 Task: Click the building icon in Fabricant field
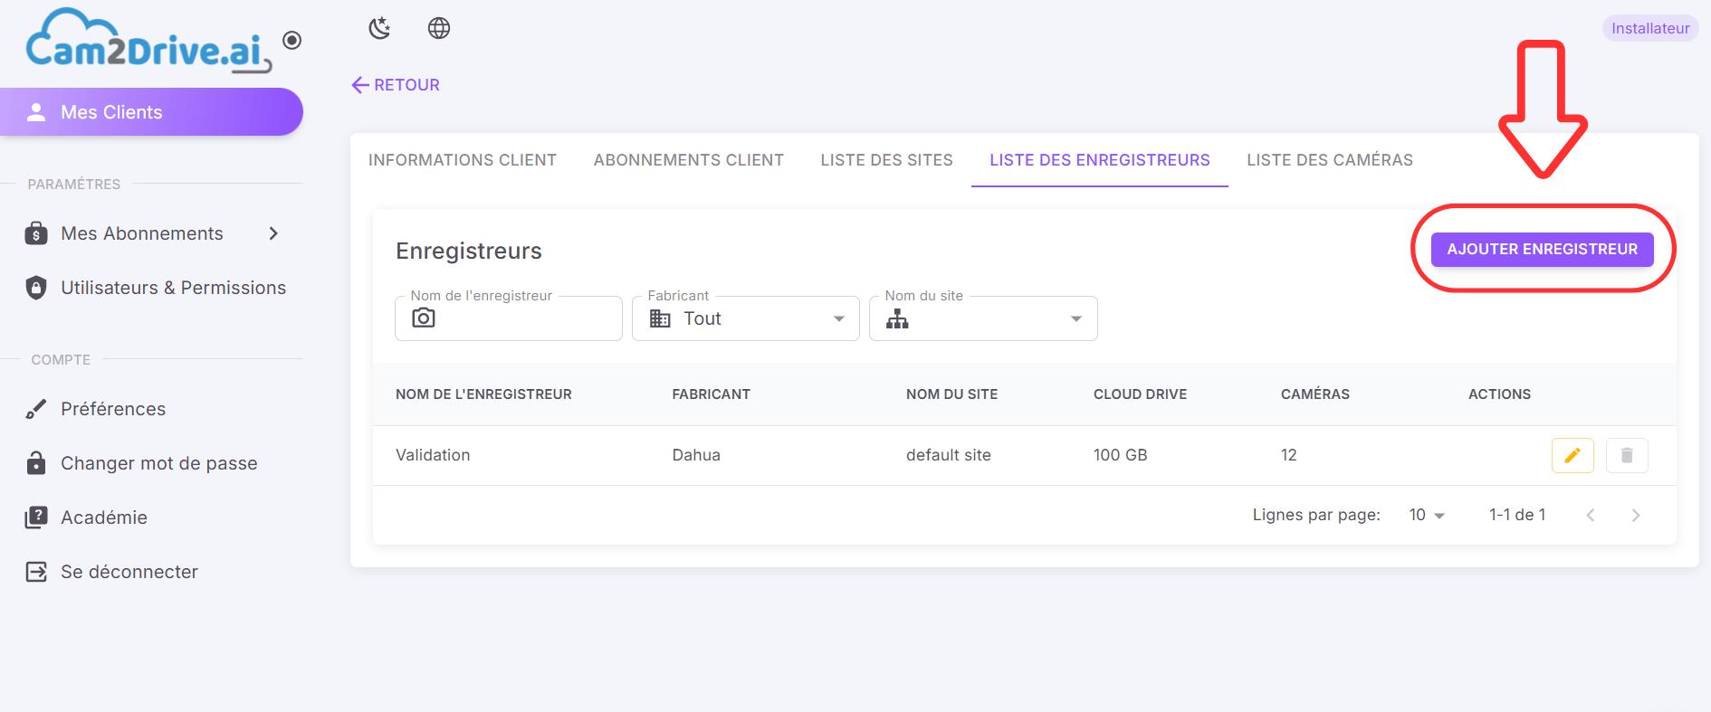(661, 318)
